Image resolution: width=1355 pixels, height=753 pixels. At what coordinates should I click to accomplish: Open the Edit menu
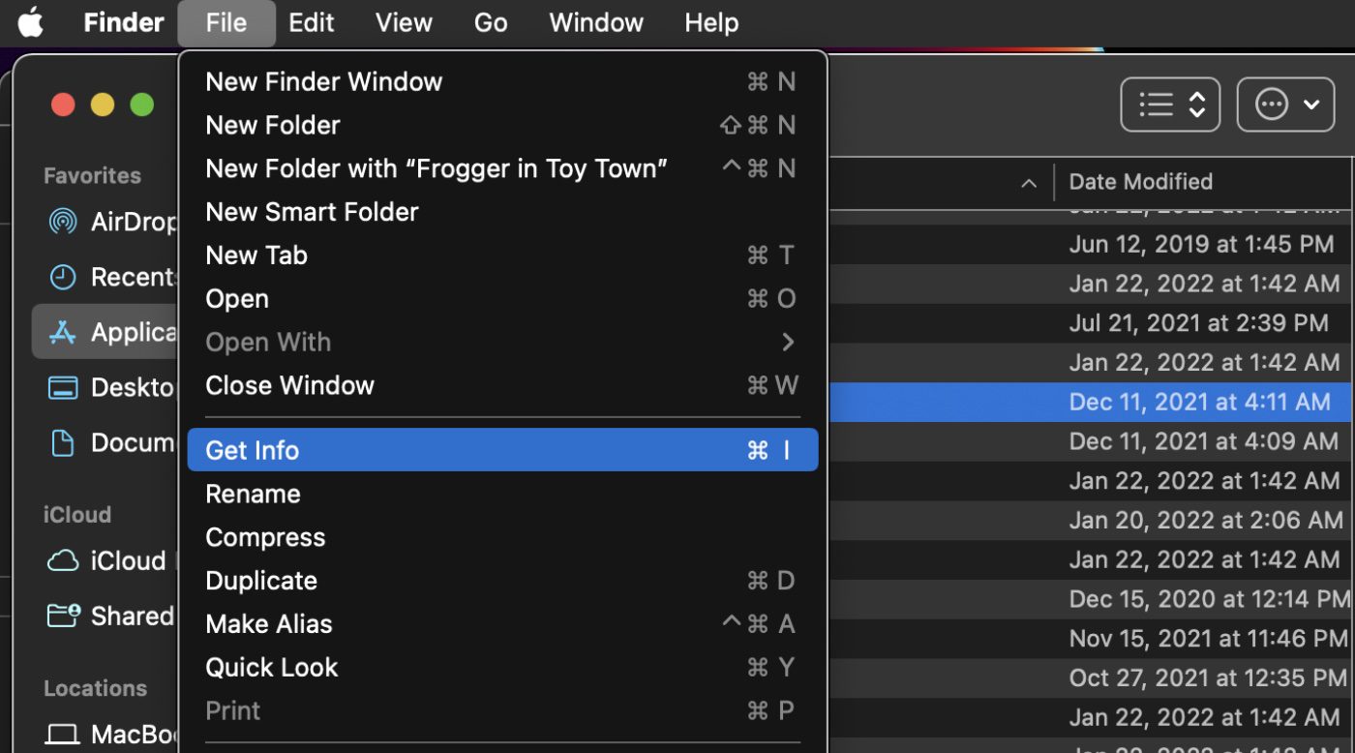[x=311, y=22]
